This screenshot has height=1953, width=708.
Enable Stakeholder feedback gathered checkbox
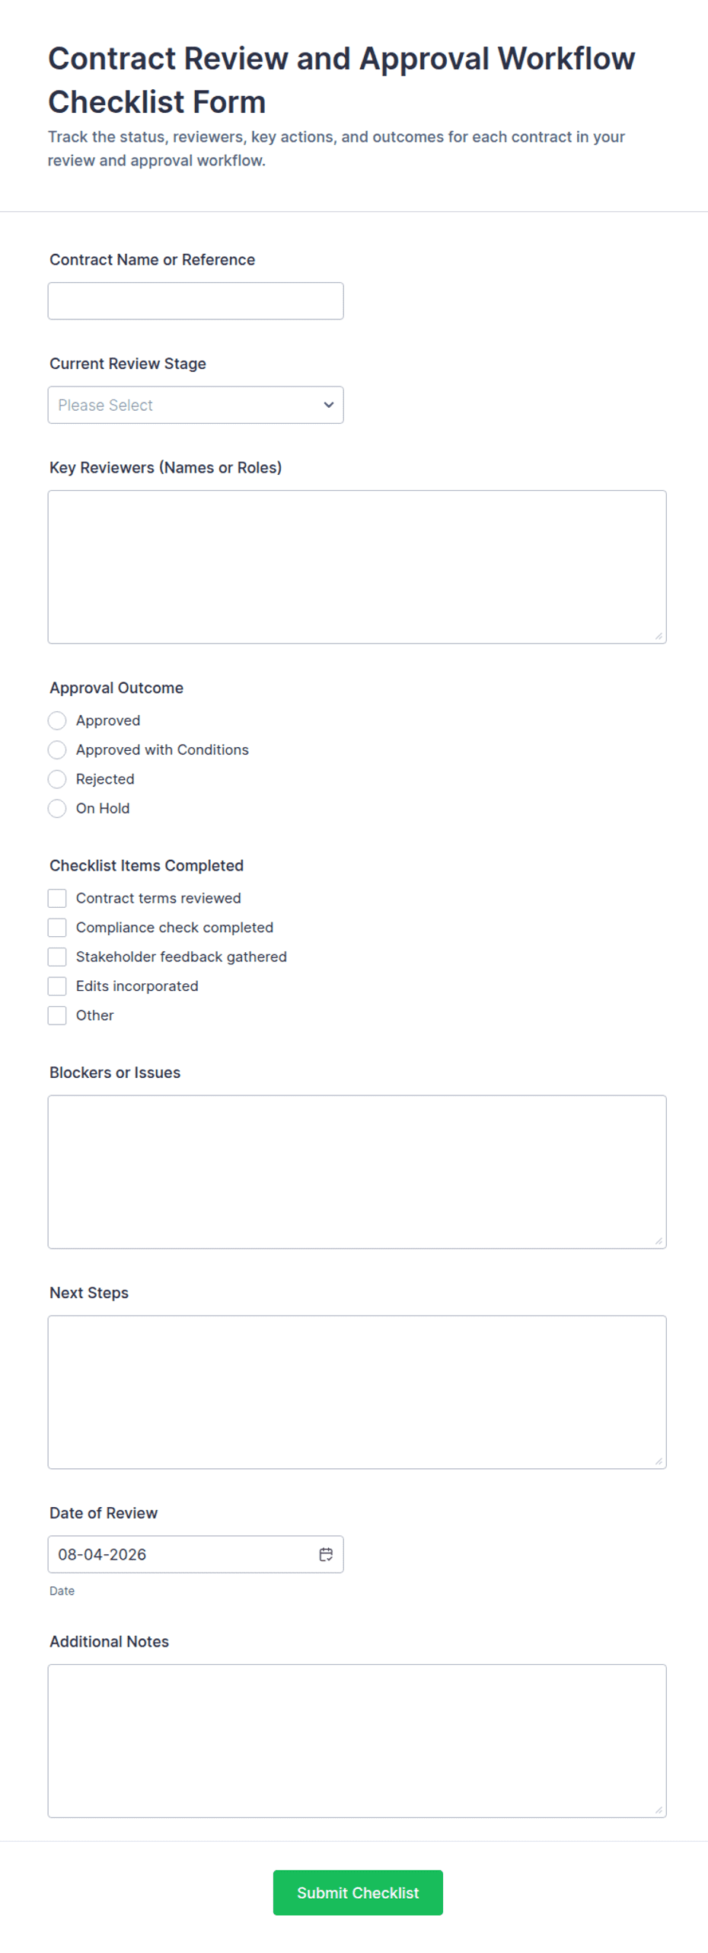[57, 956]
